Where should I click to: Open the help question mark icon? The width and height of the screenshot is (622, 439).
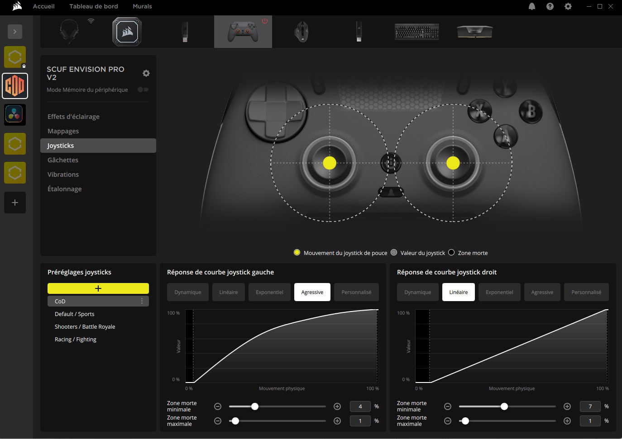[x=550, y=6]
